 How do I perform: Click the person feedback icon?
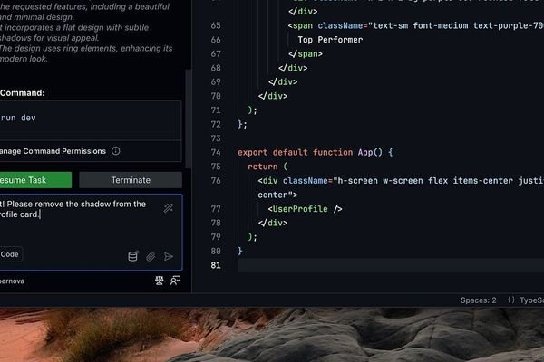pyautogui.click(x=175, y=281)
